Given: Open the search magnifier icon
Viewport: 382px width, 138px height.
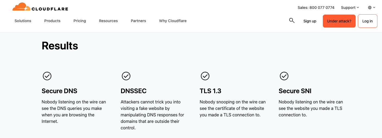Looking at the screenshot, I should tap(292, 21).
